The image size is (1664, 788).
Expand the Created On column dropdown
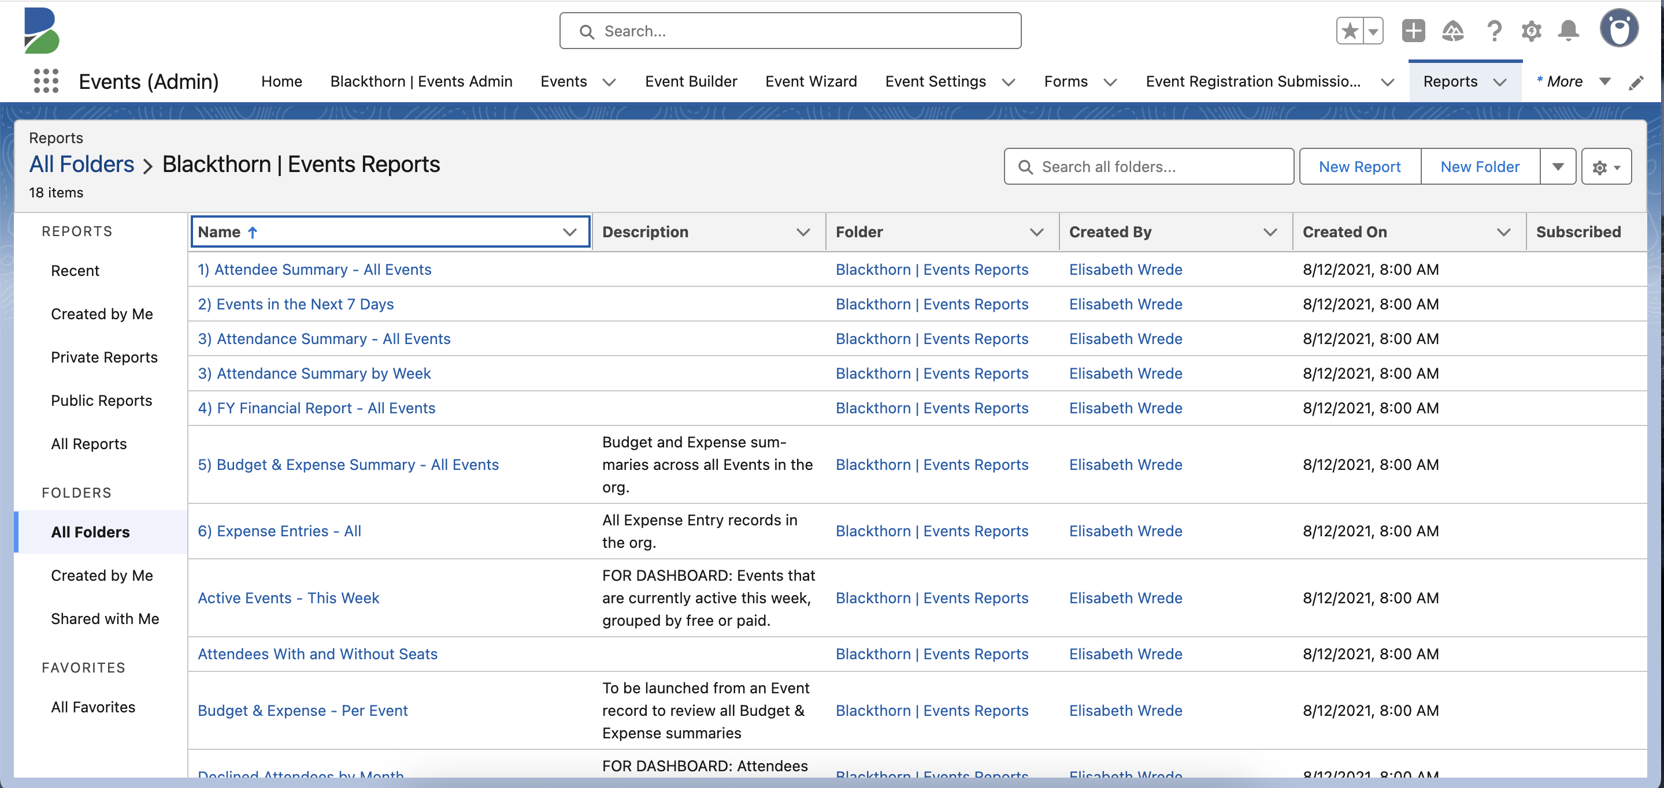pyautogui.click(x=1504, y=231)
